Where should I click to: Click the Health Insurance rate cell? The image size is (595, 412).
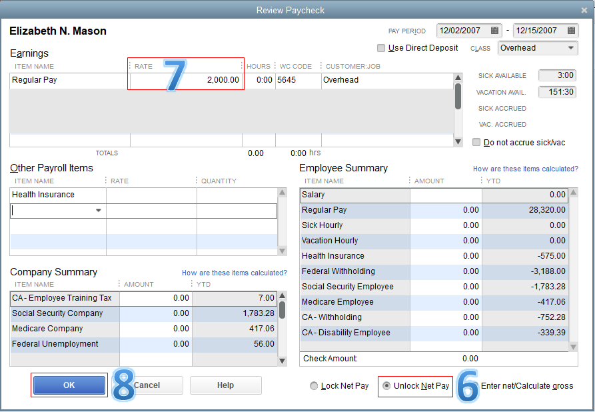coord(151,195)
